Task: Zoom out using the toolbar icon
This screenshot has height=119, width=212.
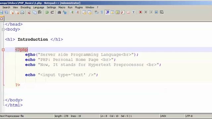Action: tap(78, 12)
